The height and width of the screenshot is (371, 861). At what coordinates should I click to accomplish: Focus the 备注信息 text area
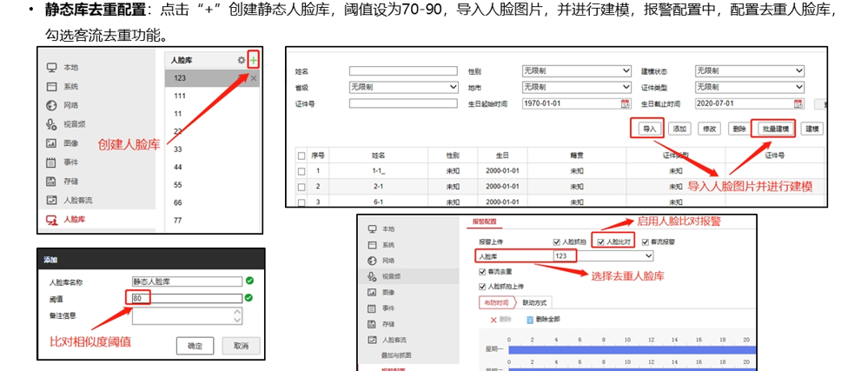(x=188, y=315)
